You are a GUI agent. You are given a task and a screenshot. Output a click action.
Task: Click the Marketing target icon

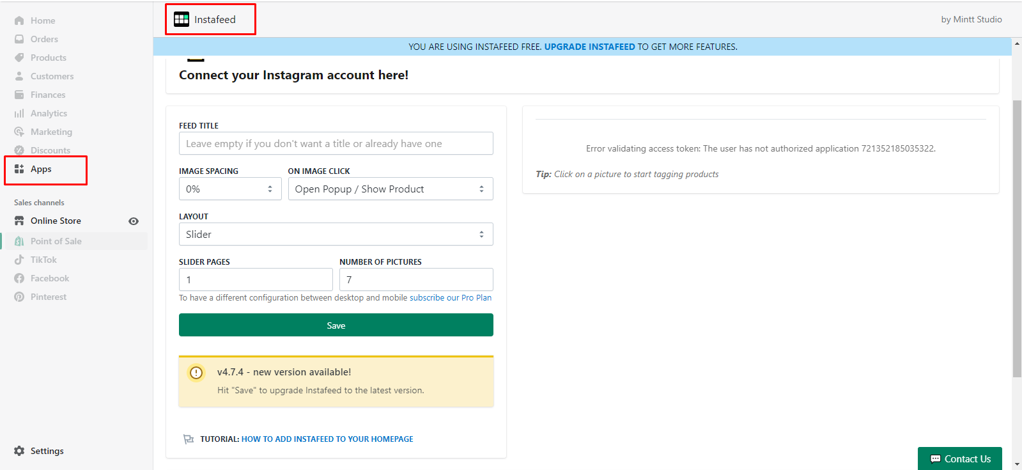click(19, 132)
